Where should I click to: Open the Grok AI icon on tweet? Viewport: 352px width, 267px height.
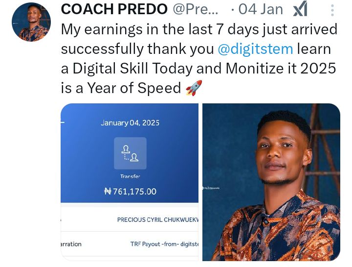[300, 9]
